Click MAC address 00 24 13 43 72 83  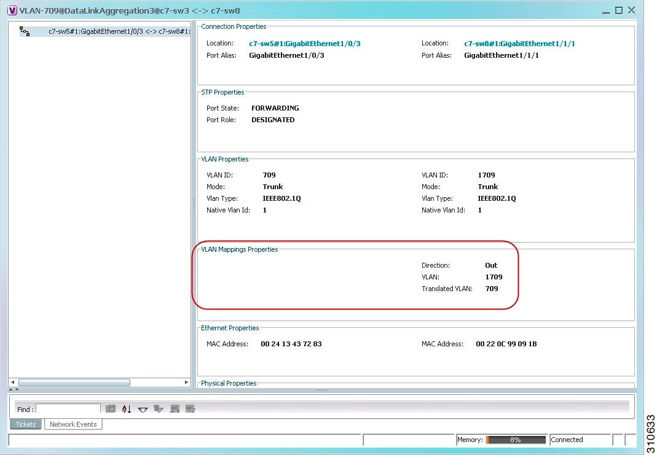click(x=291, y=344)
